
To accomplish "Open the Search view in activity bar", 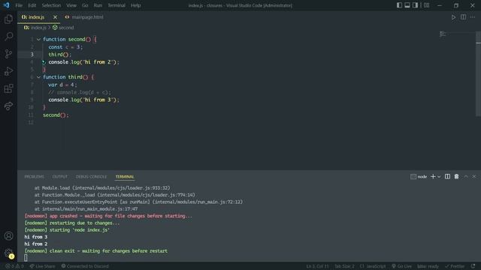I will click(8, 37).
